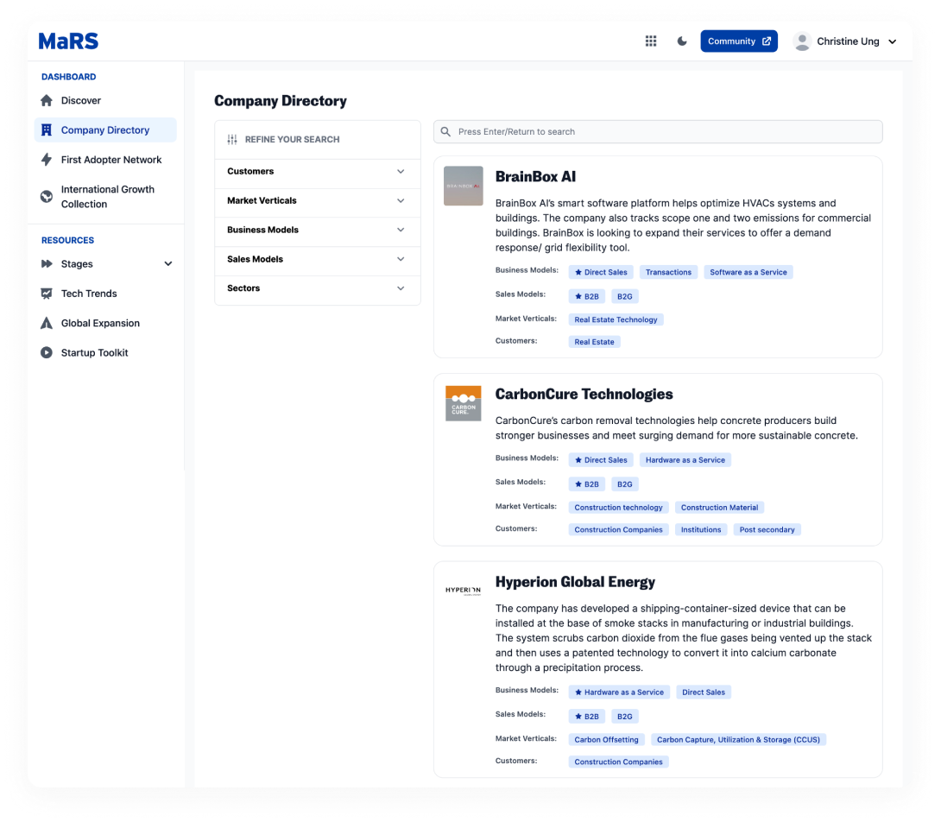941x822 pixels.
Task: Expand the Christine Ung account menu
Action: pyautogui.click(x=893, y=41)
